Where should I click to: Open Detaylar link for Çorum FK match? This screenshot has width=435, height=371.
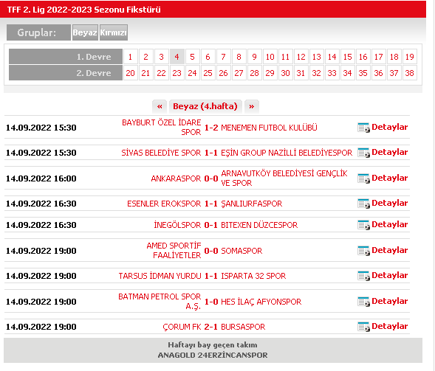click(x=390, y=327)
